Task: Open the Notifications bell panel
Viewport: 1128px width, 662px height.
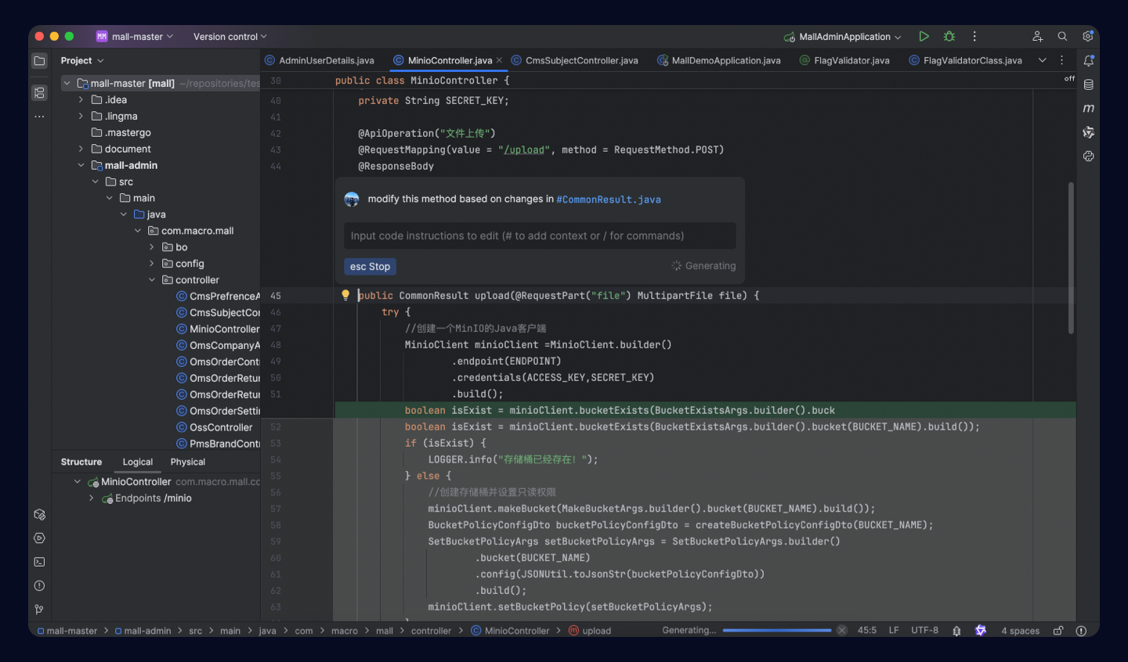Action: tap(1088, 60)
